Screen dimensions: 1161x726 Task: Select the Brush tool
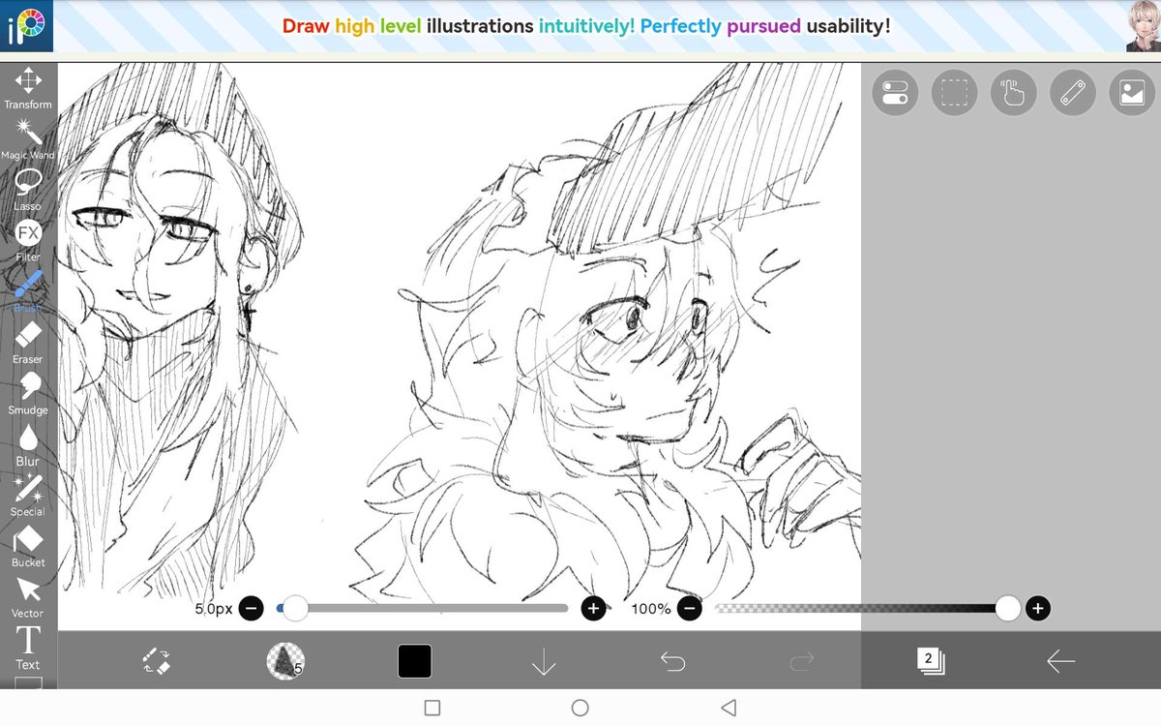[x=28, y=291]
